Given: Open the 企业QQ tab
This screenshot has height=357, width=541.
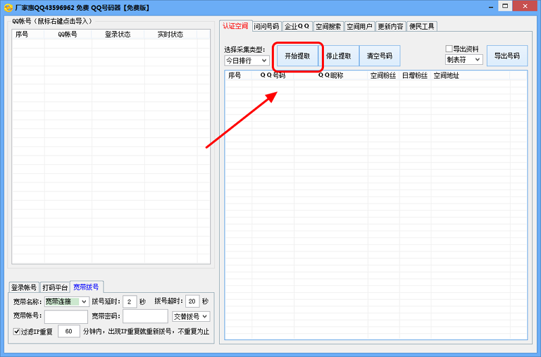Looking at the screenshot, I should (x=297, y=26).
